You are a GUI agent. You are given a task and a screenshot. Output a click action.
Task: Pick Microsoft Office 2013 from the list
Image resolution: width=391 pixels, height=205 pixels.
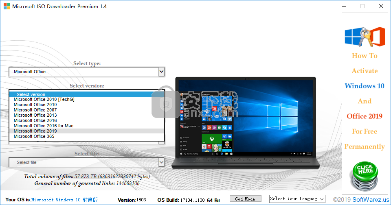pyautogui.click(x=86, y=115)
